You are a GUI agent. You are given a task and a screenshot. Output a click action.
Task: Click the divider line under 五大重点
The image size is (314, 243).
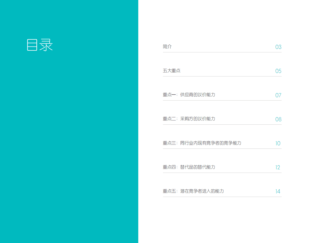pos(222,77)
